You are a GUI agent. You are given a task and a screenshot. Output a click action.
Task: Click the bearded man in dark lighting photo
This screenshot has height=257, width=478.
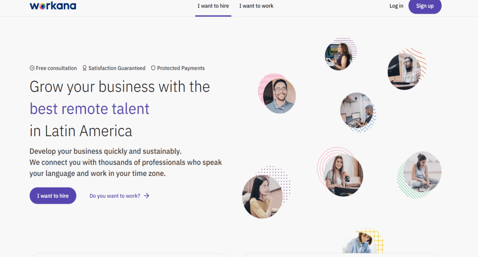click(405, 70)
